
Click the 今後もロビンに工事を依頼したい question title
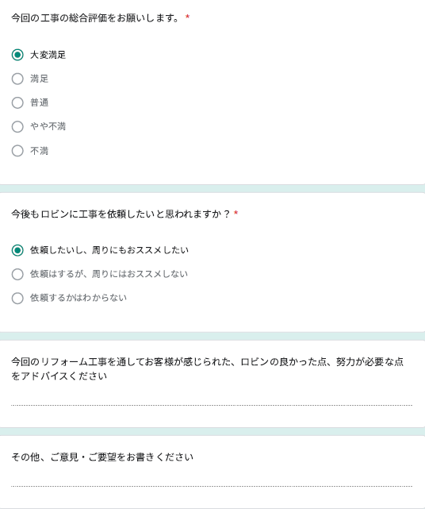[x=121, y=214]
